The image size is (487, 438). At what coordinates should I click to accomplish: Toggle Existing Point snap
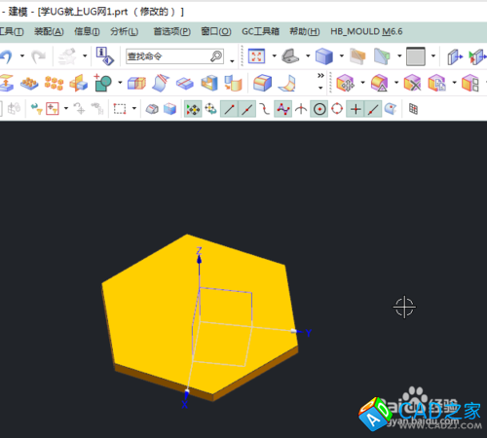356,109
